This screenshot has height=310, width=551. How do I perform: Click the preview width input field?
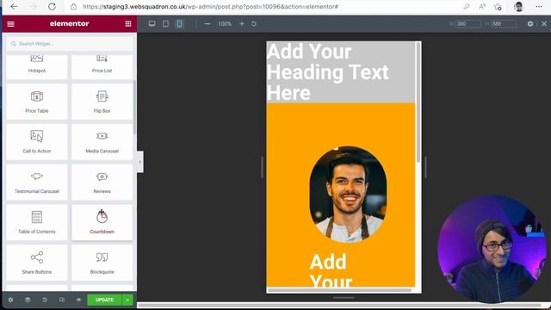click(x=468, y=23)
